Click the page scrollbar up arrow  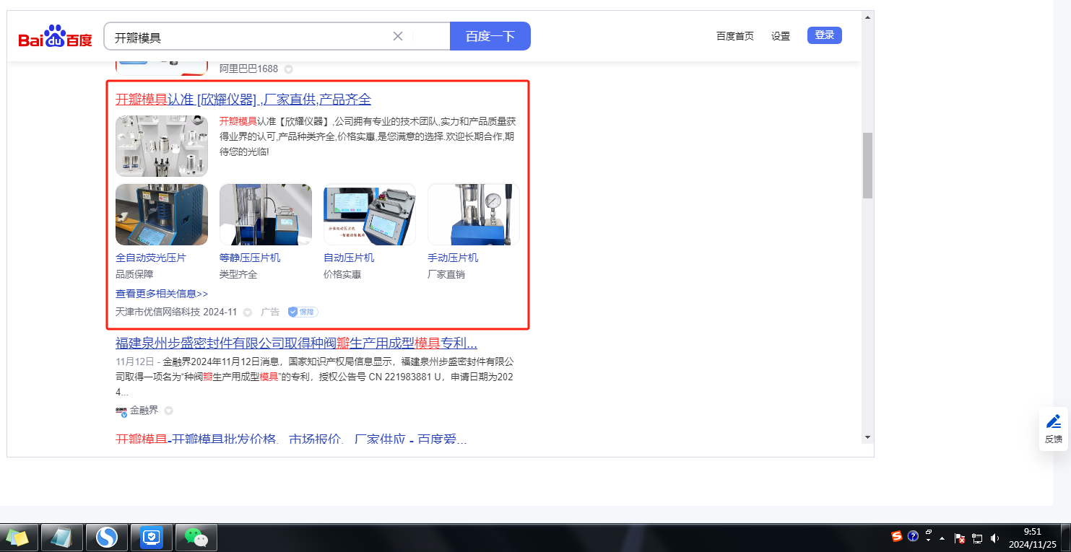[x=868, y=16]
